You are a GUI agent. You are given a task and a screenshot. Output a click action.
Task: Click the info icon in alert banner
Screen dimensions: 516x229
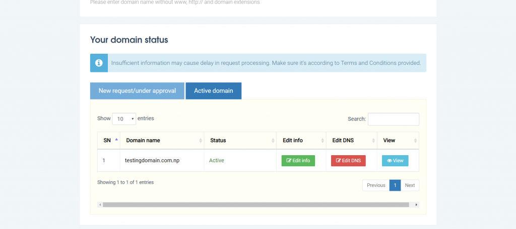point(99,63)
